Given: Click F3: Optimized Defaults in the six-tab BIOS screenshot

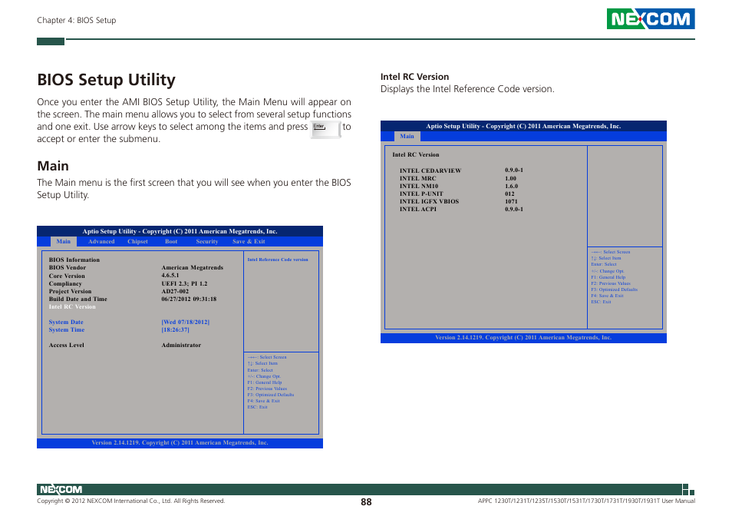Looking at the screenshot, I should pos(271,395).
